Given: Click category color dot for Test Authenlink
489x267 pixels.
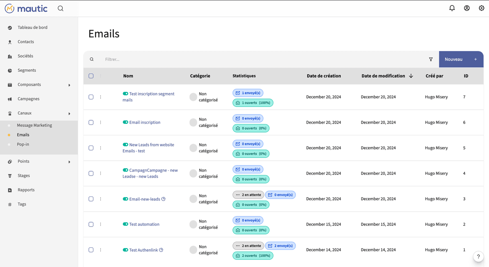Looking at the screenshot, I should [193, 250].
